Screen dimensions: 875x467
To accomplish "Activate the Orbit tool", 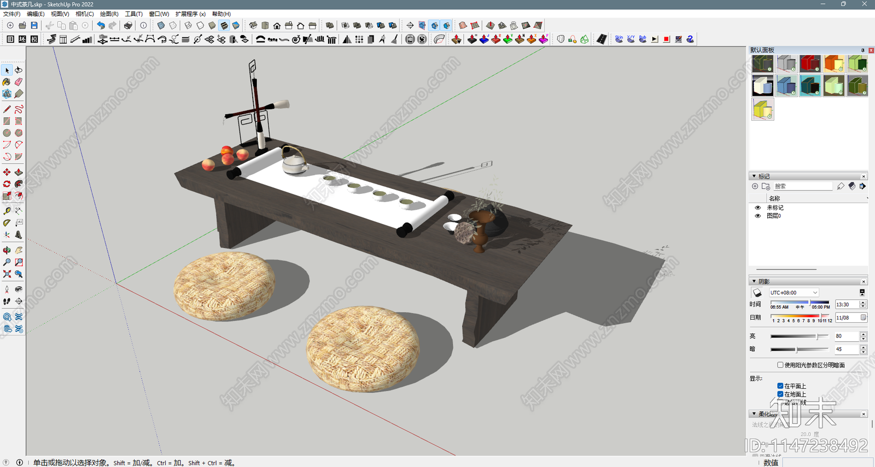I will [7, 250].
